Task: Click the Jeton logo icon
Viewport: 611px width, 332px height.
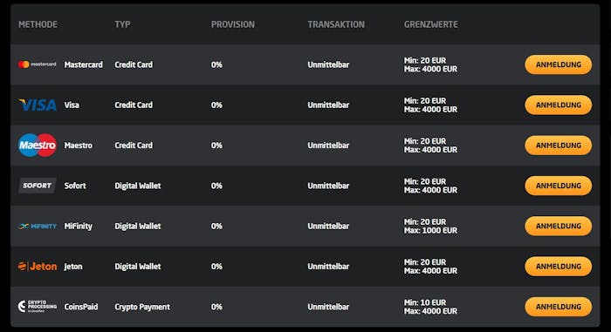Action: pyautogui.click(x=38, y=267)
